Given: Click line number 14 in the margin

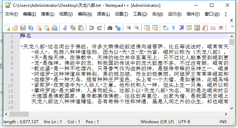Looking at the screenshot, I should coord(11,107).
